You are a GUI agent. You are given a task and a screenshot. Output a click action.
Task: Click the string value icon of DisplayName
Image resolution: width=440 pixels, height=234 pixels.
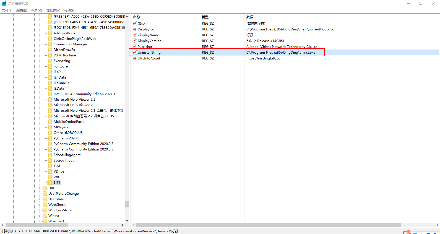tap(135, 35)
